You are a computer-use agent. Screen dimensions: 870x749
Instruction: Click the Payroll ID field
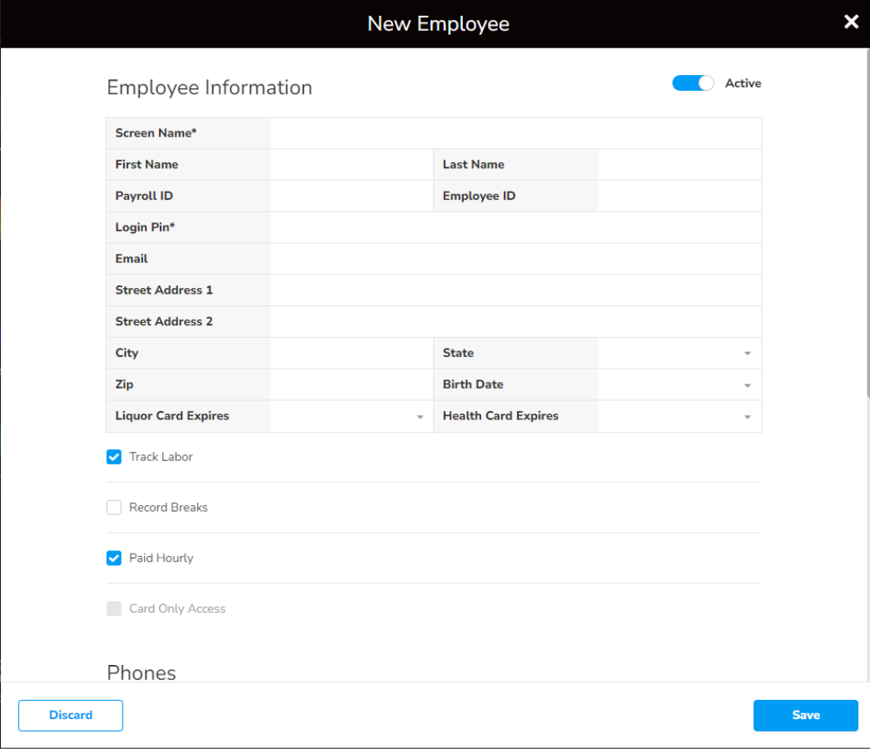(x=350, y=196)
